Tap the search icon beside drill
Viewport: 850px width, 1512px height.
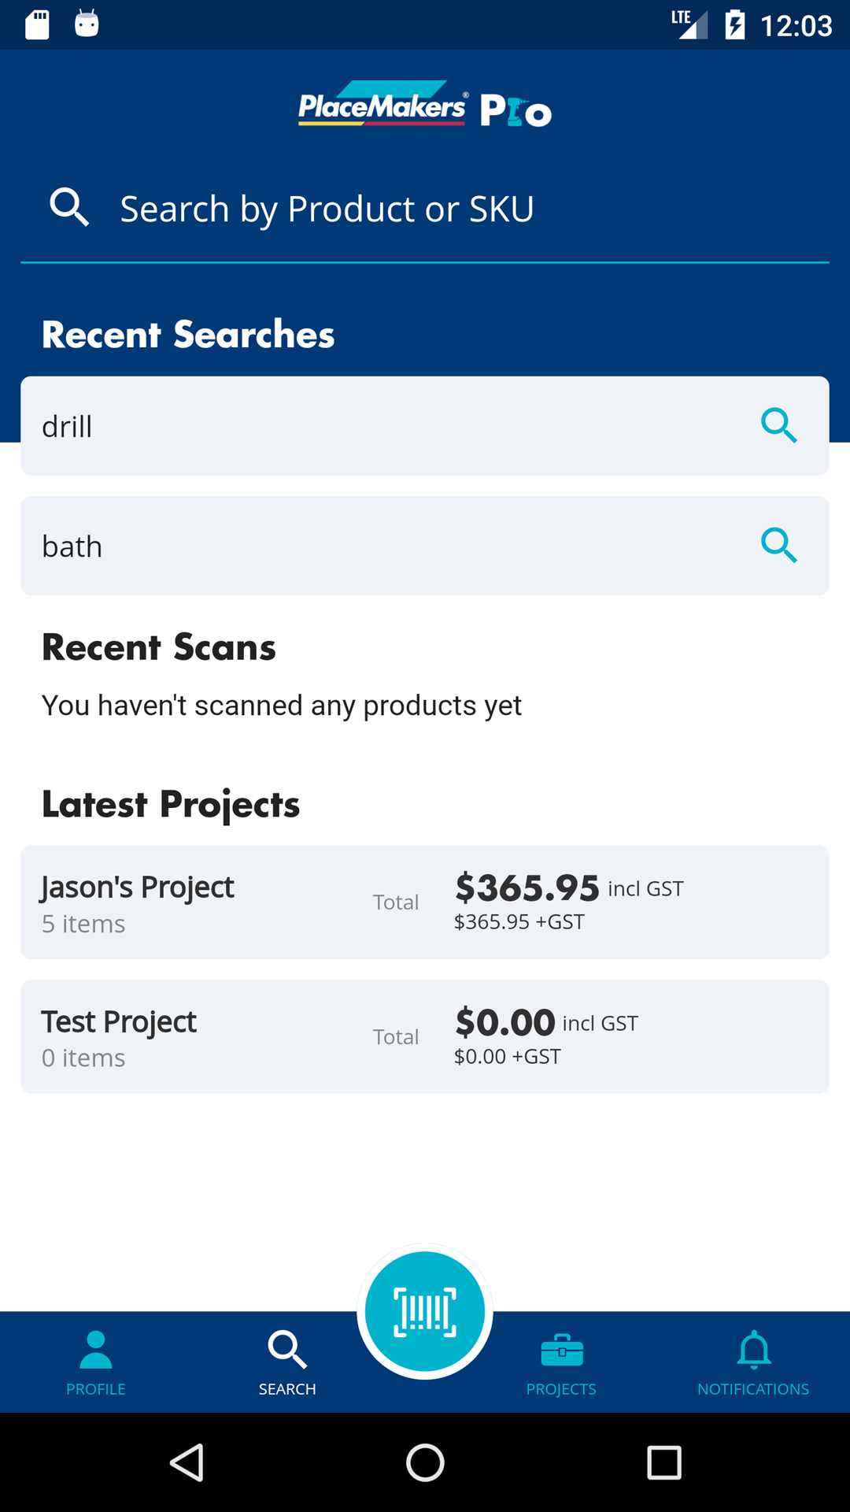779,426
